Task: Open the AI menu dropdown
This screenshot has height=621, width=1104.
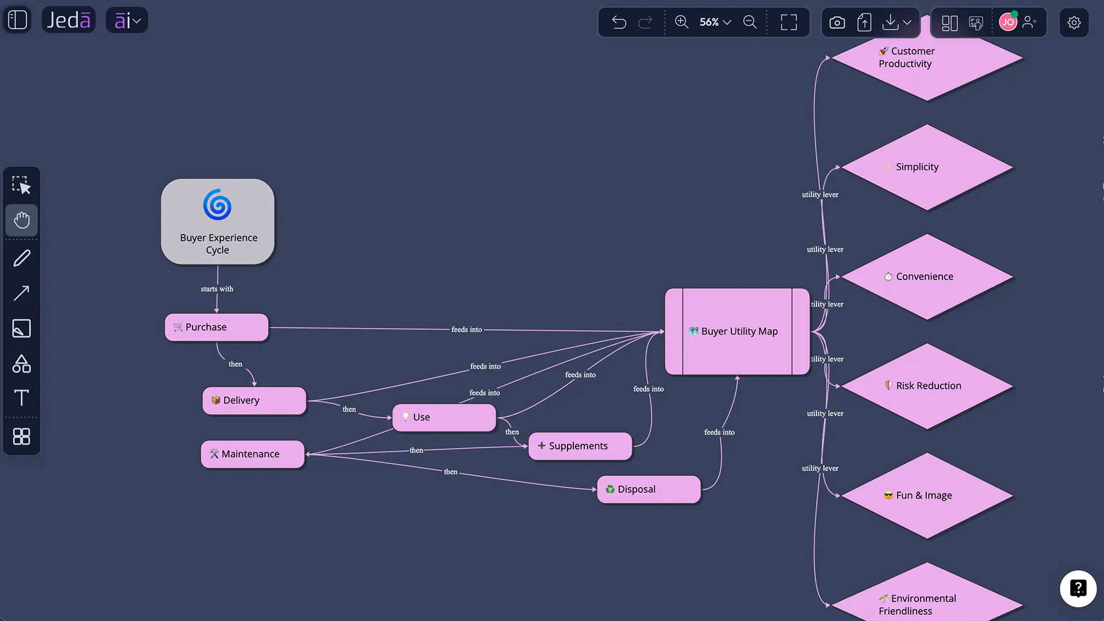Action: [x=127, y=21]
